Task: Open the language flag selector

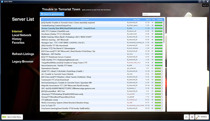Action: tap(192, 117)
